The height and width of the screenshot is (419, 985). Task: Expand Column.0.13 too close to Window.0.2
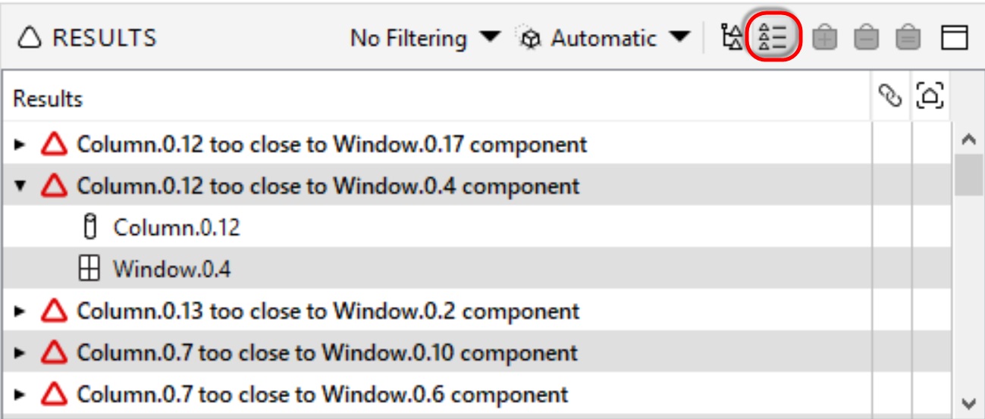pos(20,311)
